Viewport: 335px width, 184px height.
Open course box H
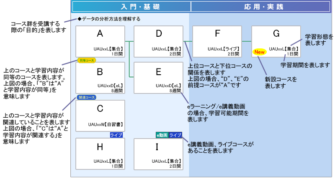(x=100, y=154)
